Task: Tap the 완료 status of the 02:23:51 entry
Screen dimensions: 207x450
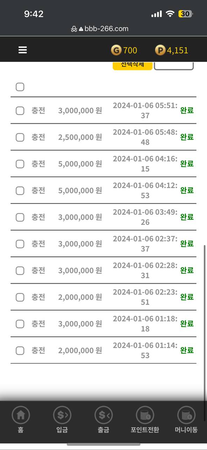Action: [x=187, y=297]
